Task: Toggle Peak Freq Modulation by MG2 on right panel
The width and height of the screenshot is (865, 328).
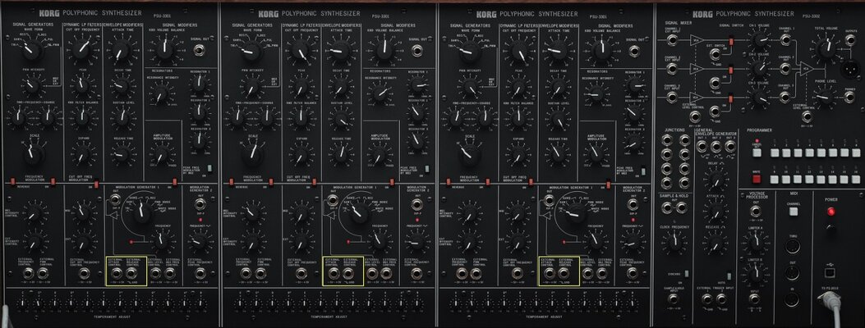Action: [x=643, y=171]
